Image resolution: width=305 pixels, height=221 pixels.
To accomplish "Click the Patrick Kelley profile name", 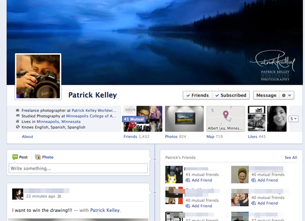I will coord(93,95).
